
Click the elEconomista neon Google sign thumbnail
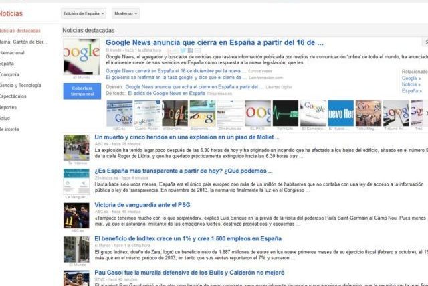[x=175, y=113]
